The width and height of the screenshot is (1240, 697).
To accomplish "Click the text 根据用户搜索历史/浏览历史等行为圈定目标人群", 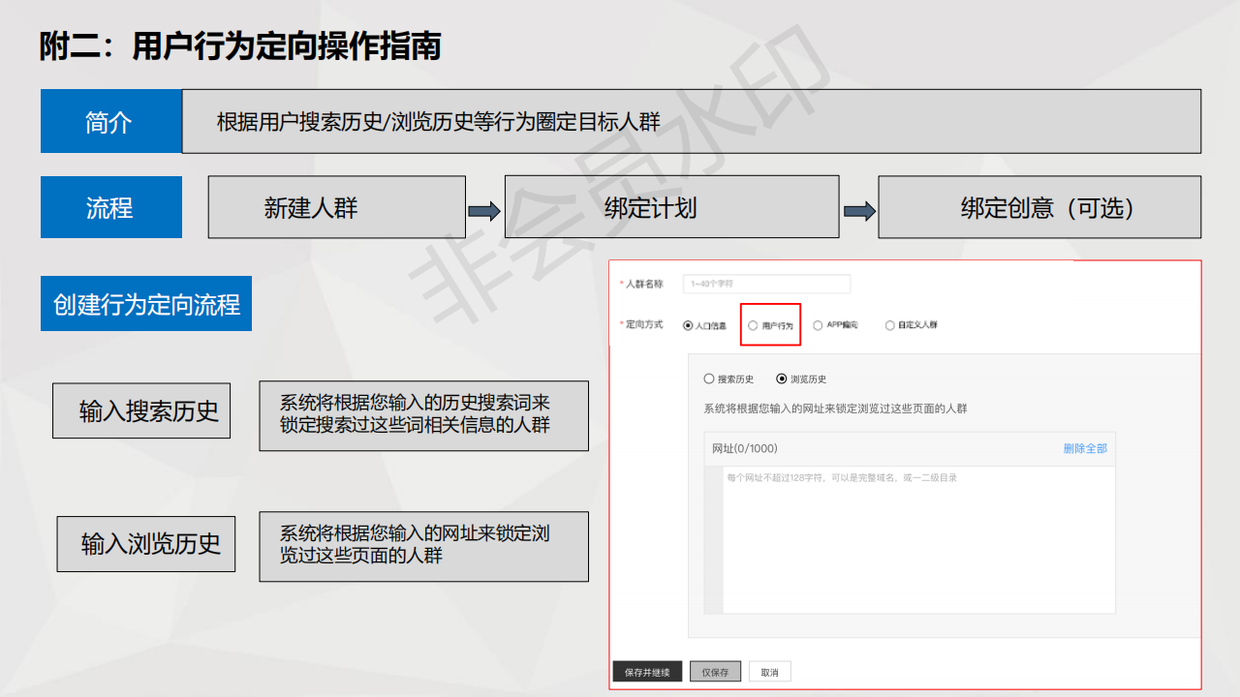I will point(439,122).
